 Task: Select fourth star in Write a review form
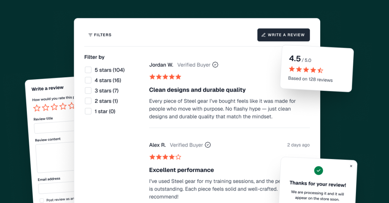point(63,106)
